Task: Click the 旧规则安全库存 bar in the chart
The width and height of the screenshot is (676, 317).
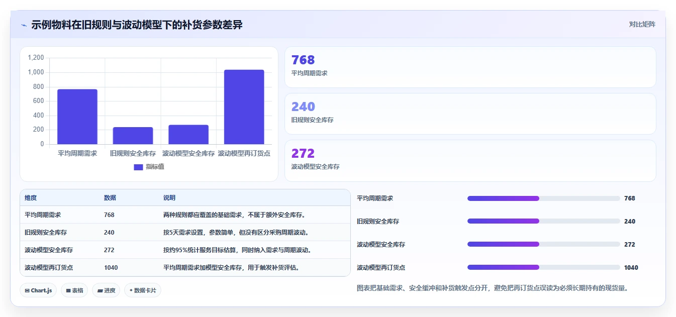Action: click(x=133, y=136)
